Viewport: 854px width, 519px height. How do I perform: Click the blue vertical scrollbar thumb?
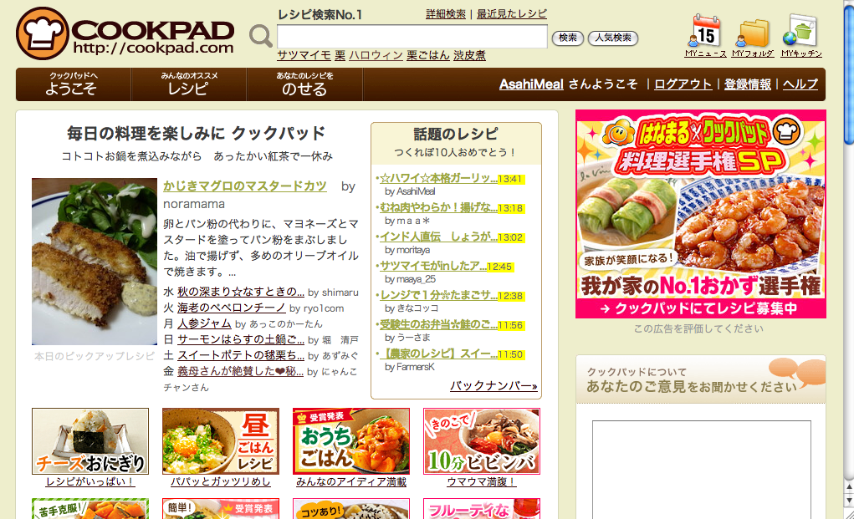point(848,74)
